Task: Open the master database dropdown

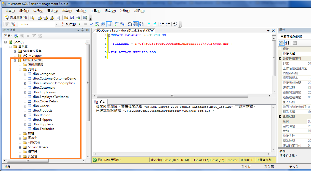Action: click(x=57, y=24)
